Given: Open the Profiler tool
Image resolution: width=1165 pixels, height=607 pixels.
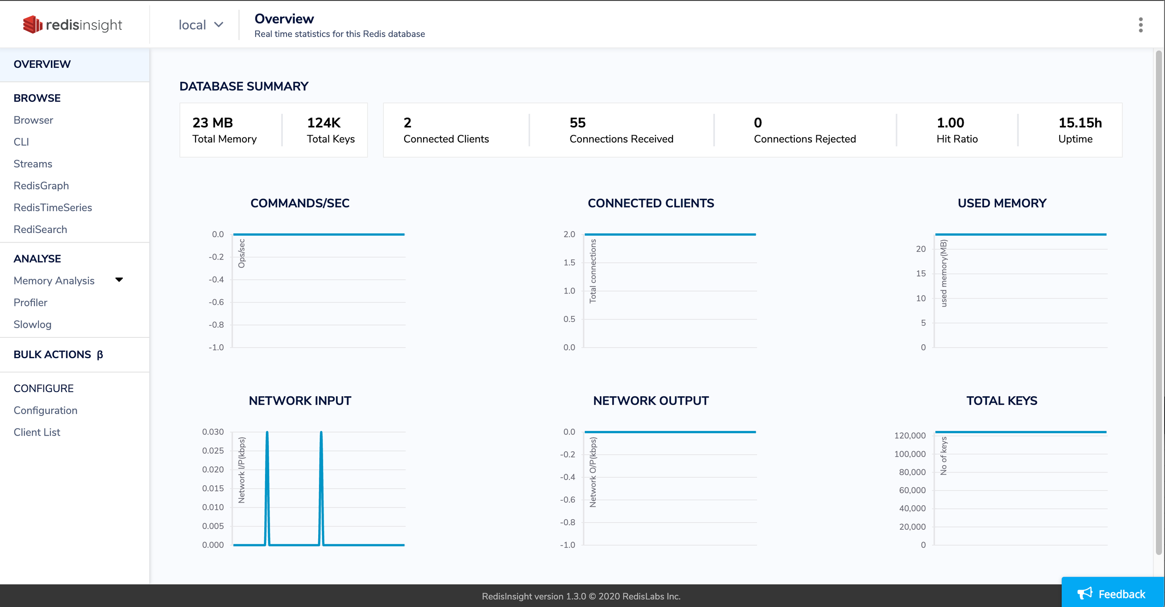Looking at the screenshot, I should (30, 302).
